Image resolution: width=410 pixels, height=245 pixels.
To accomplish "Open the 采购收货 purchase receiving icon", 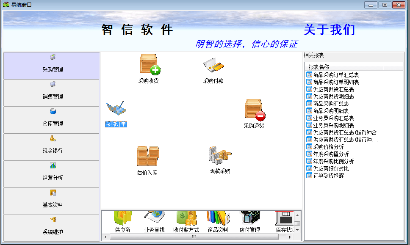I will [149, 65].
